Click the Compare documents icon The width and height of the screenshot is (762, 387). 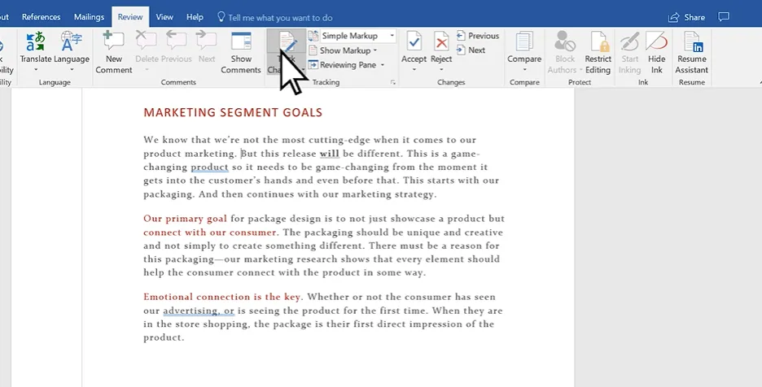524,41
